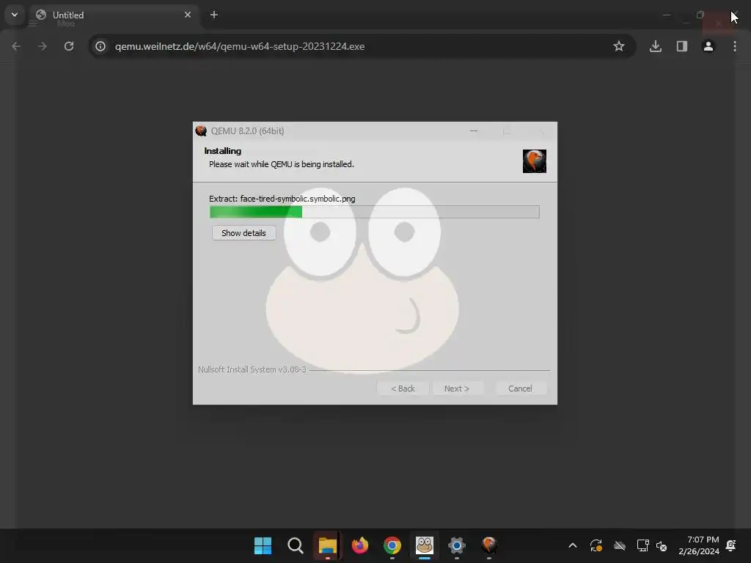Switch to Chrome in taskbar

(x=392, y=545)
